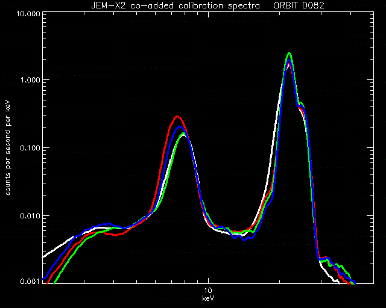Click the '10' x-axis tick label
The width and height of the screenshot is (386, 308).
[x=208, y=291]
